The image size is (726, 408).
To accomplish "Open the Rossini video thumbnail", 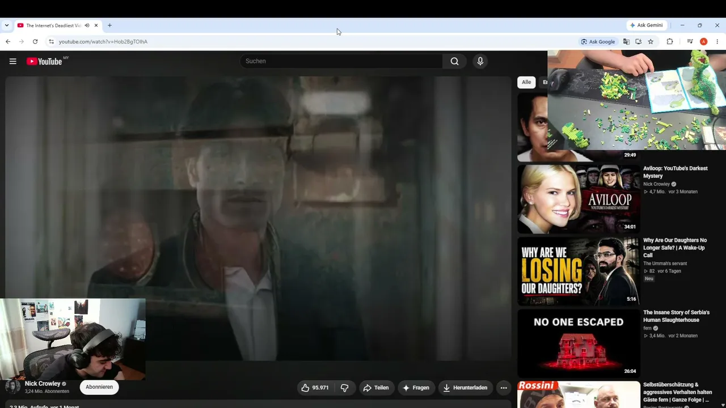I will [579, 394].
